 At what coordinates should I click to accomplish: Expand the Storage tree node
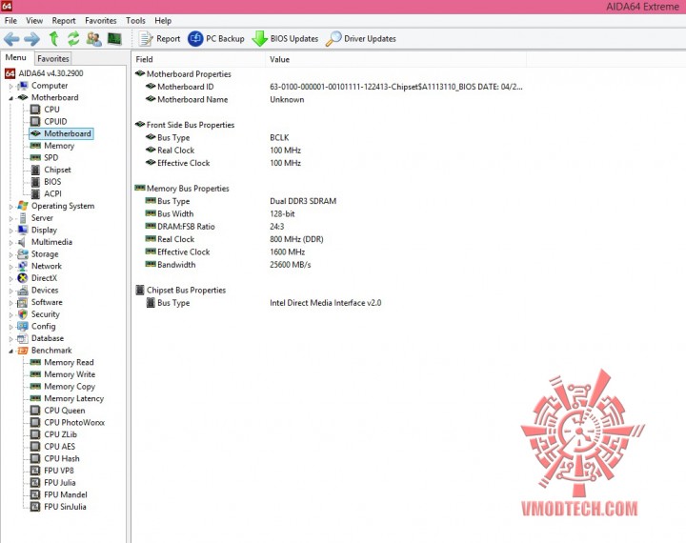tap(11, 254)
